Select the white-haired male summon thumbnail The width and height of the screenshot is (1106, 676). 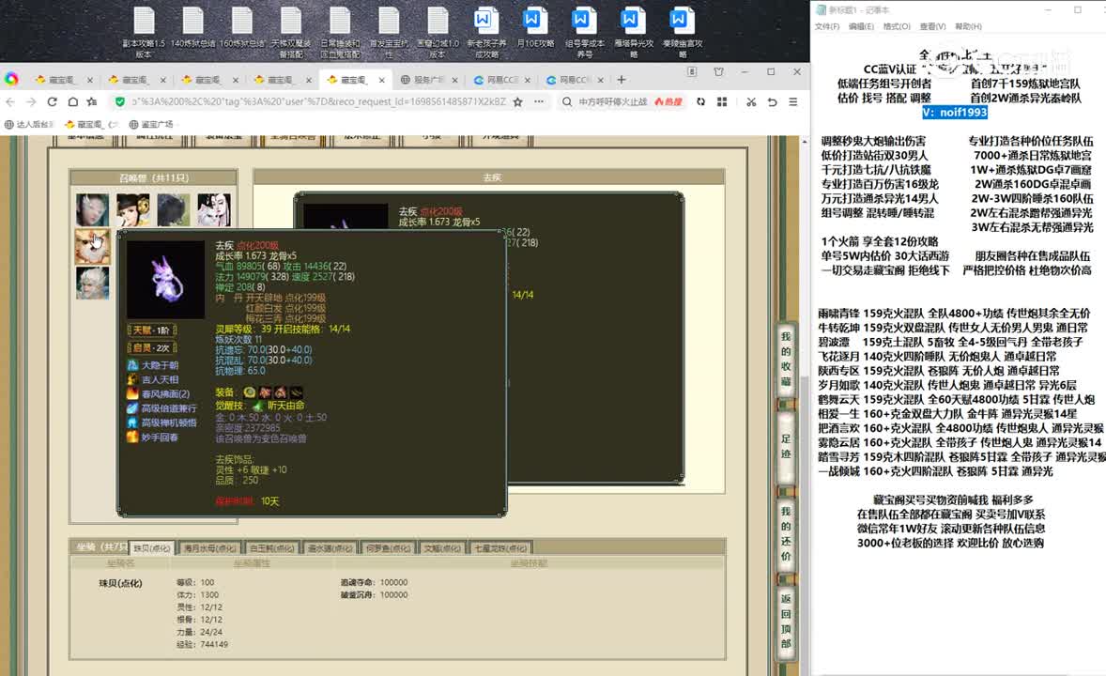coord(92,283)
